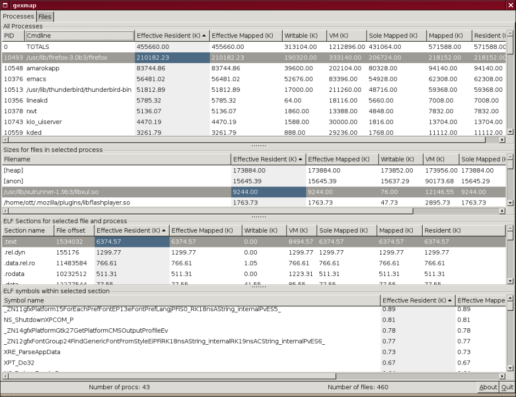Click right arrow of All Processes horizontal scrollbar
516x397 pixels.
[x=502, y=140]
